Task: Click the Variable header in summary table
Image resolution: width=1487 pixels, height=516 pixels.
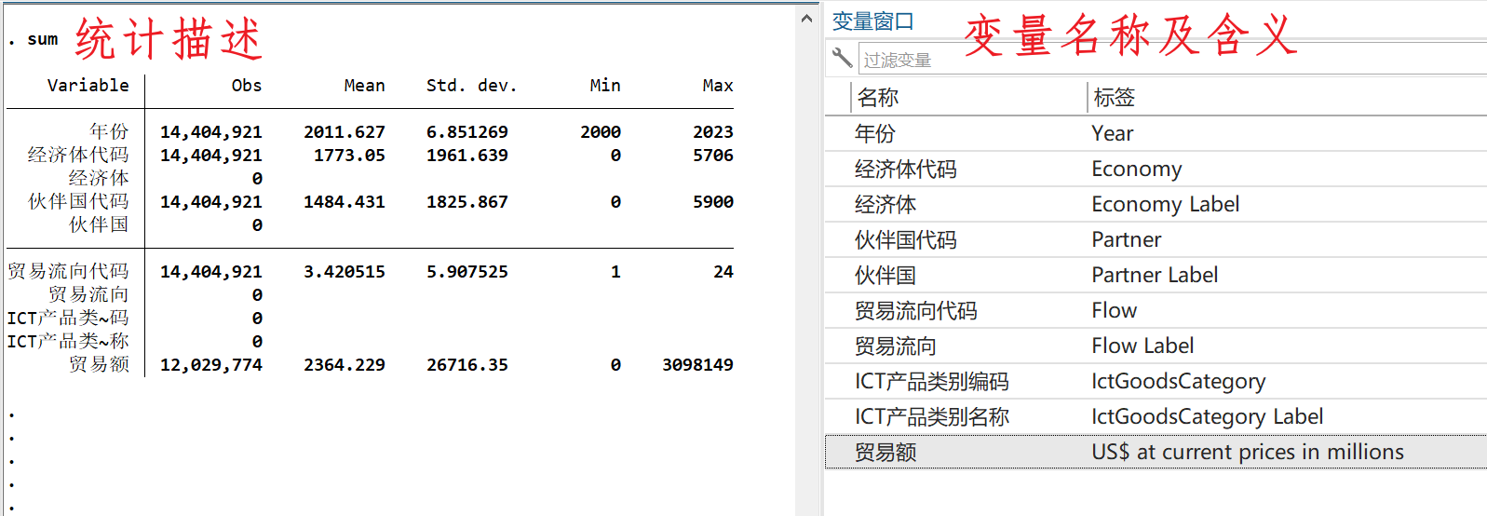Action: [x=88, y=85]
